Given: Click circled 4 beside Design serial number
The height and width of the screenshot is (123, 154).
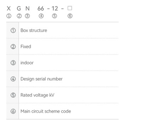Looking at the screenshot, I should click(13, 79).
